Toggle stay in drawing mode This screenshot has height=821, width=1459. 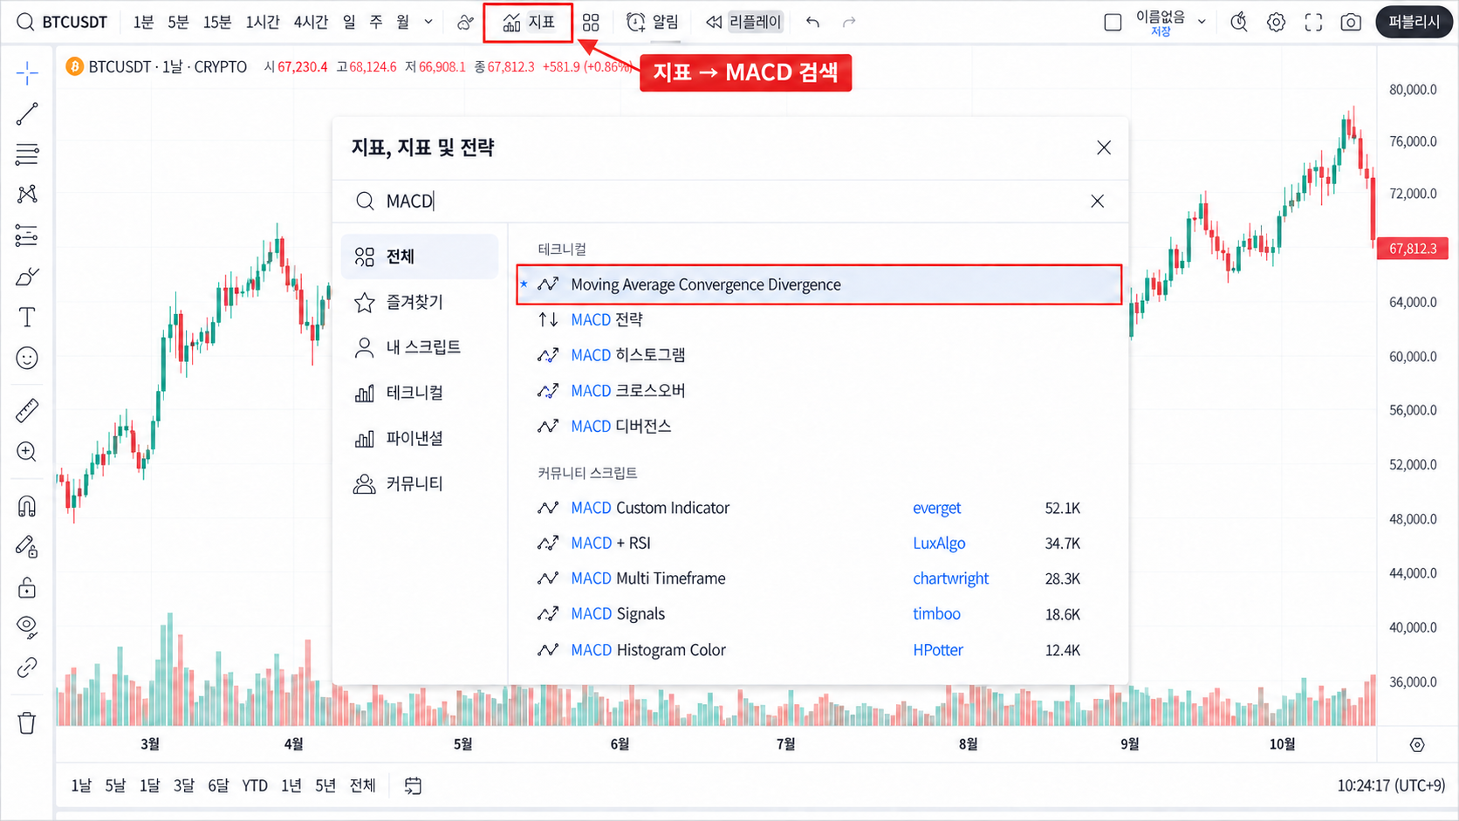(27, 547)
